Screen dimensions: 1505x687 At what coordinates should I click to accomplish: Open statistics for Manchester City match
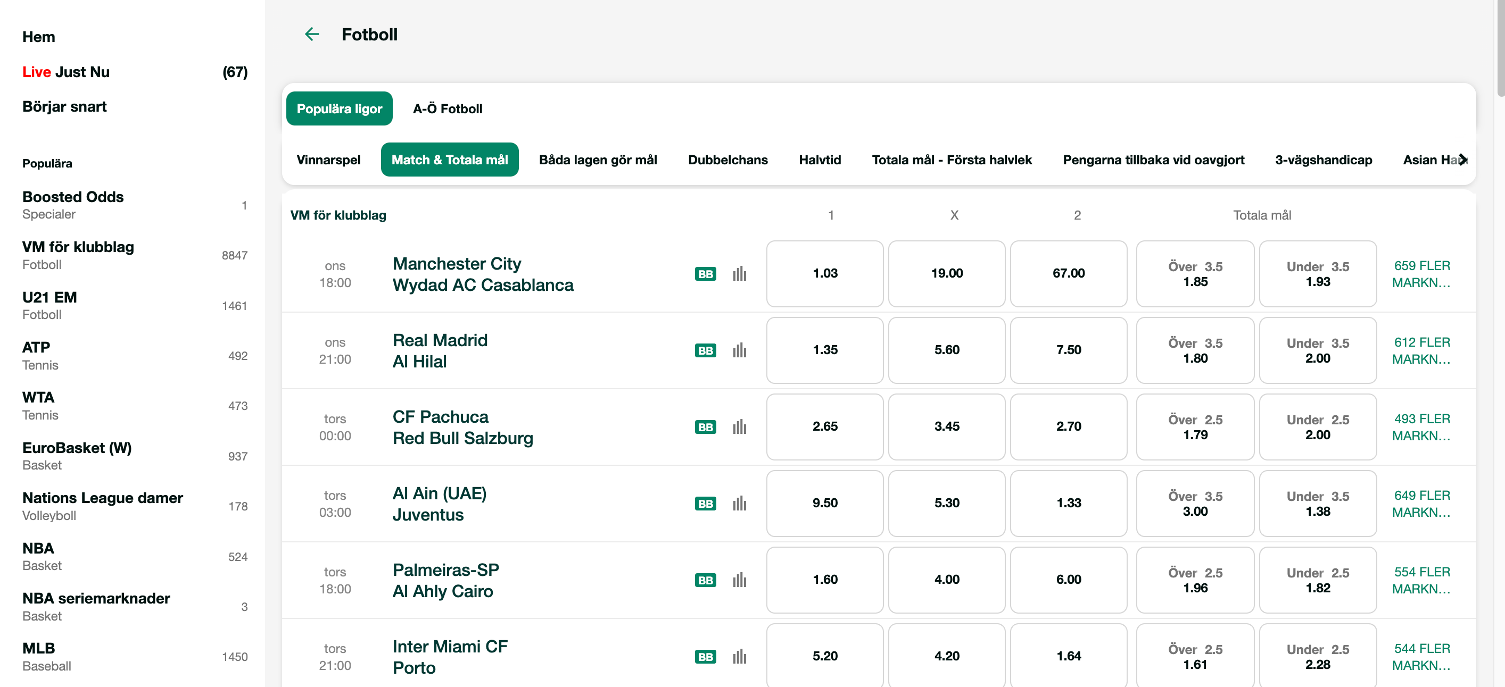pos(740,274)
